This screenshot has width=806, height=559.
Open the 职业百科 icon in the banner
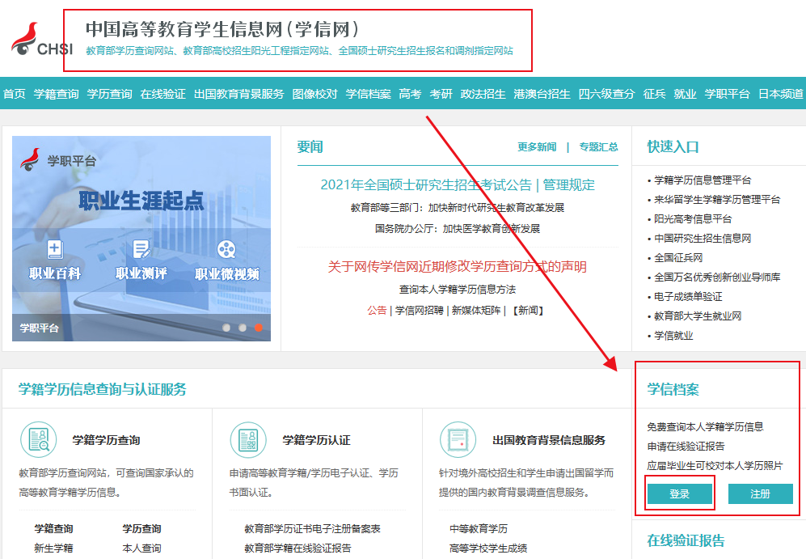click(x=55, y=250)
